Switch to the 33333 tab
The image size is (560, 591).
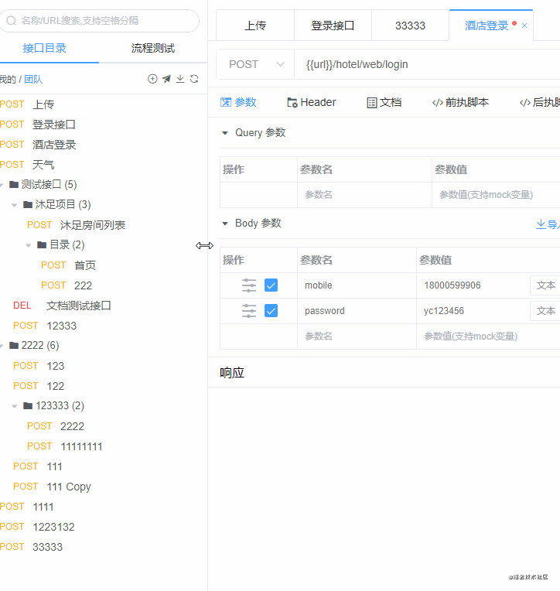(x=410, y=26)
